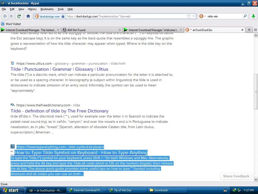The width and height of the screenshot is (258, 194).
Task: Click the keyboard icon in the system tray
Action: pos(225,190)
